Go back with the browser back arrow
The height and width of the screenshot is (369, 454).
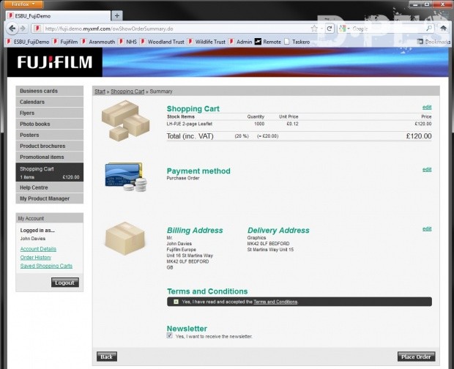[12, 29]
